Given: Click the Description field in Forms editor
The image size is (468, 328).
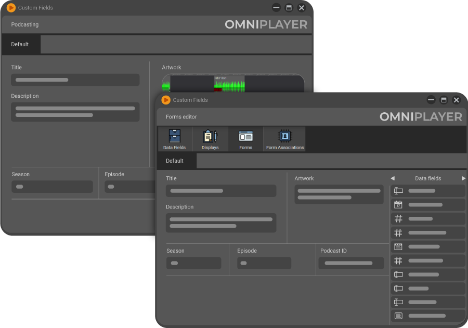Looking at the screenshot, I should [221, 222].
